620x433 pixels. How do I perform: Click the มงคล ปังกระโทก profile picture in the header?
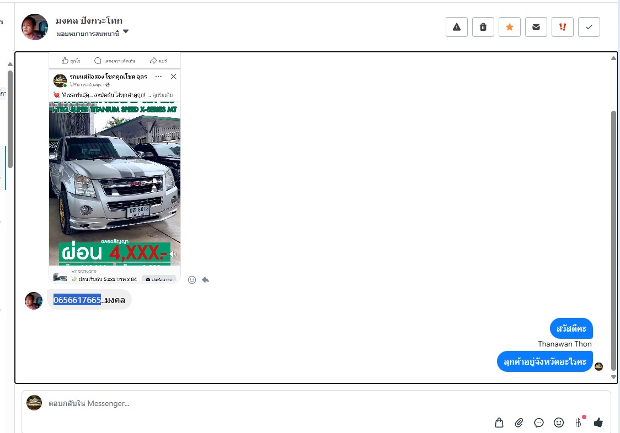(34, 27)
